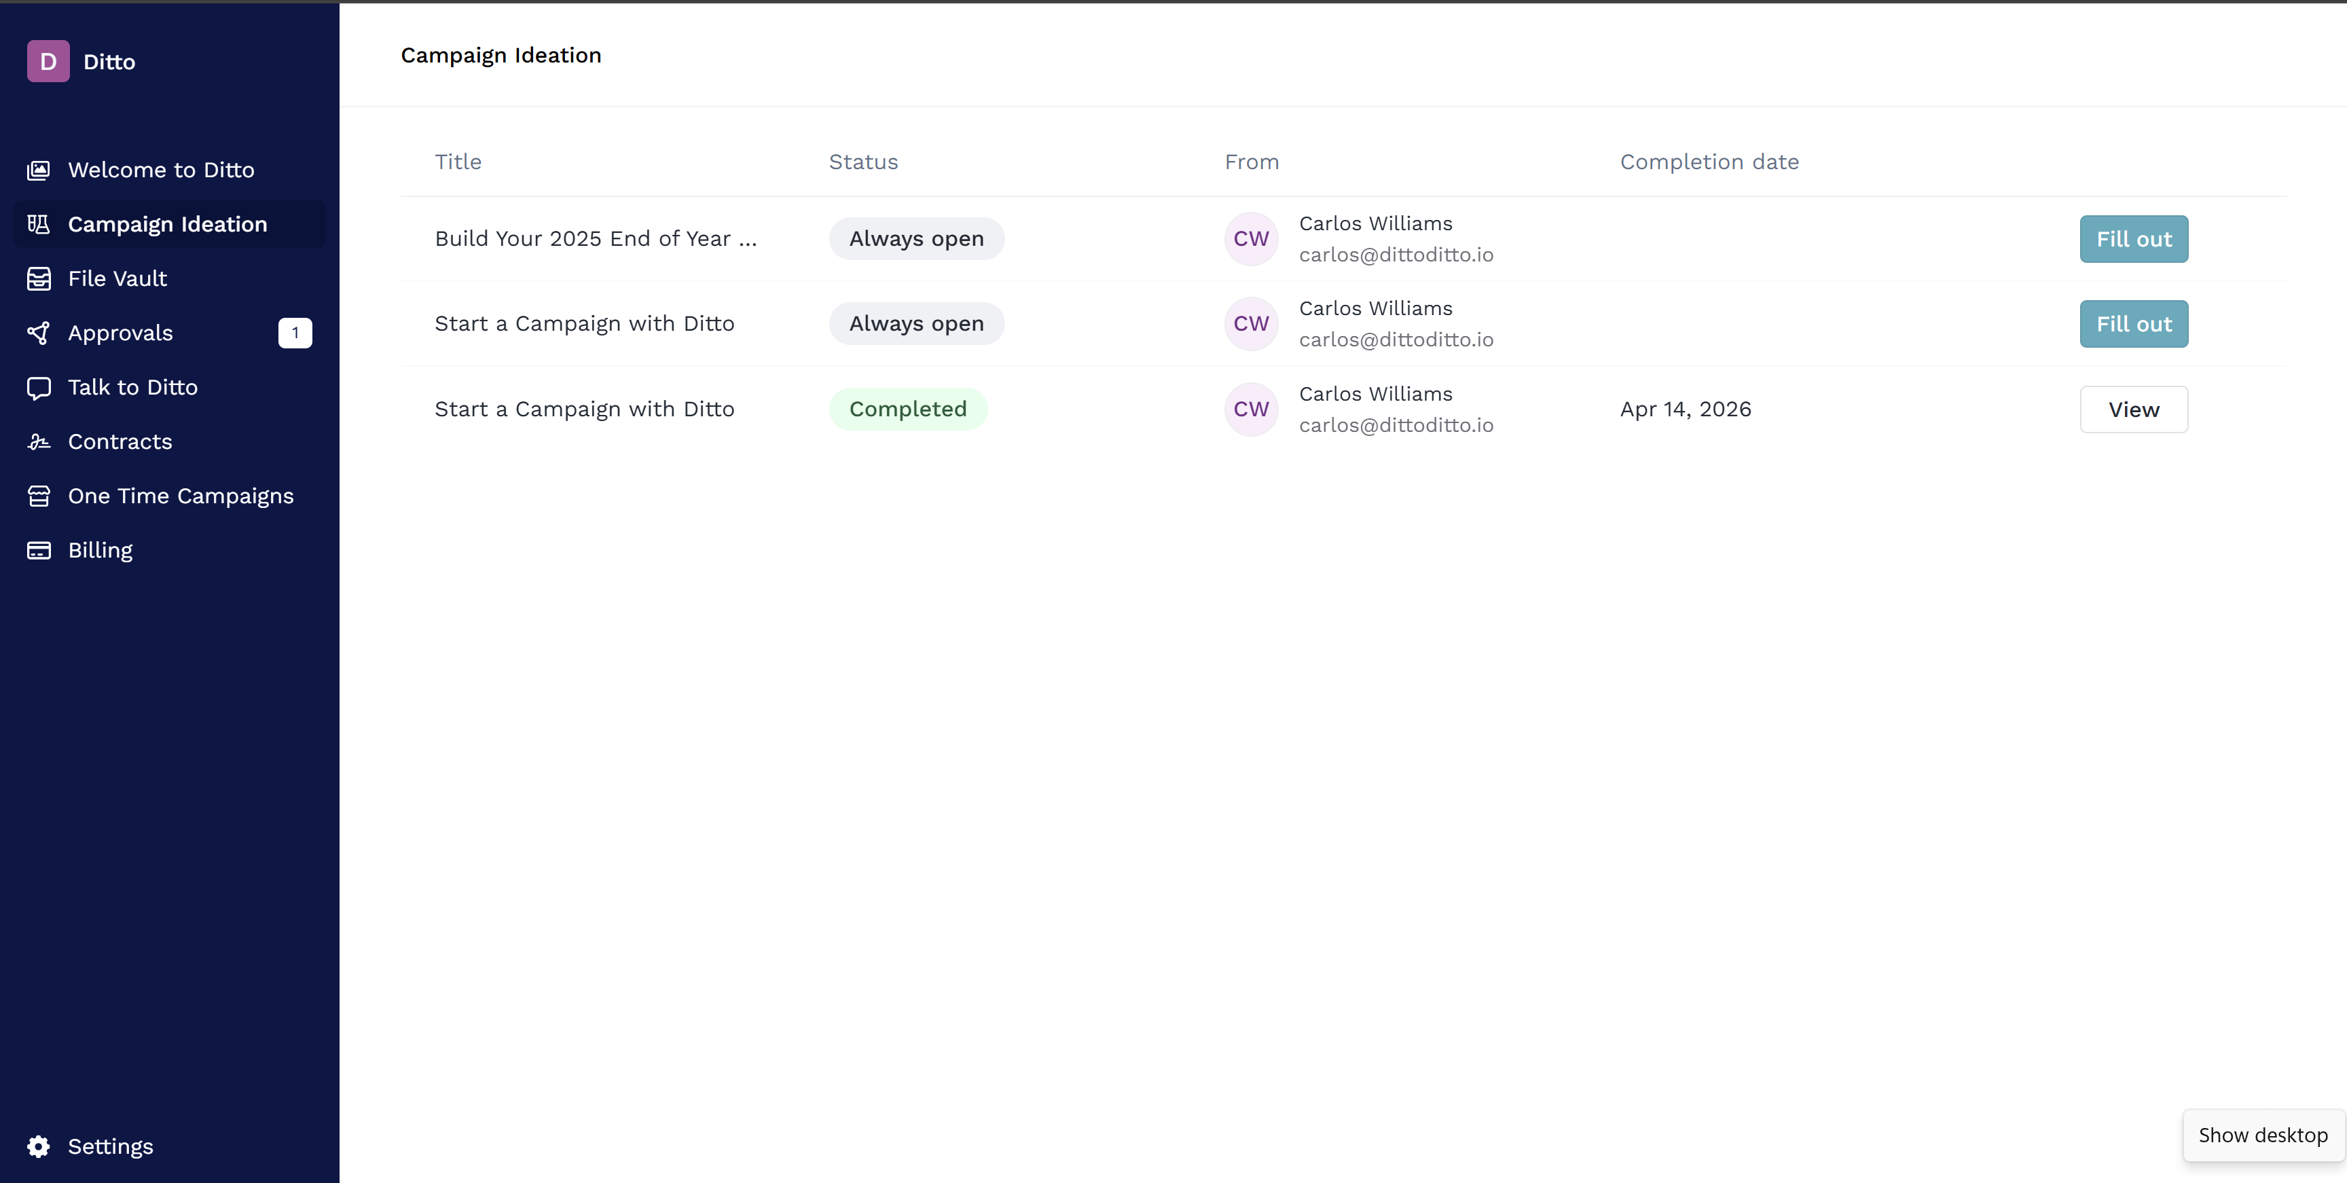The width and height of the screenshot is (2347, 1183).
Task: Click the Billing credit card icon
Action: coord(39,549)
